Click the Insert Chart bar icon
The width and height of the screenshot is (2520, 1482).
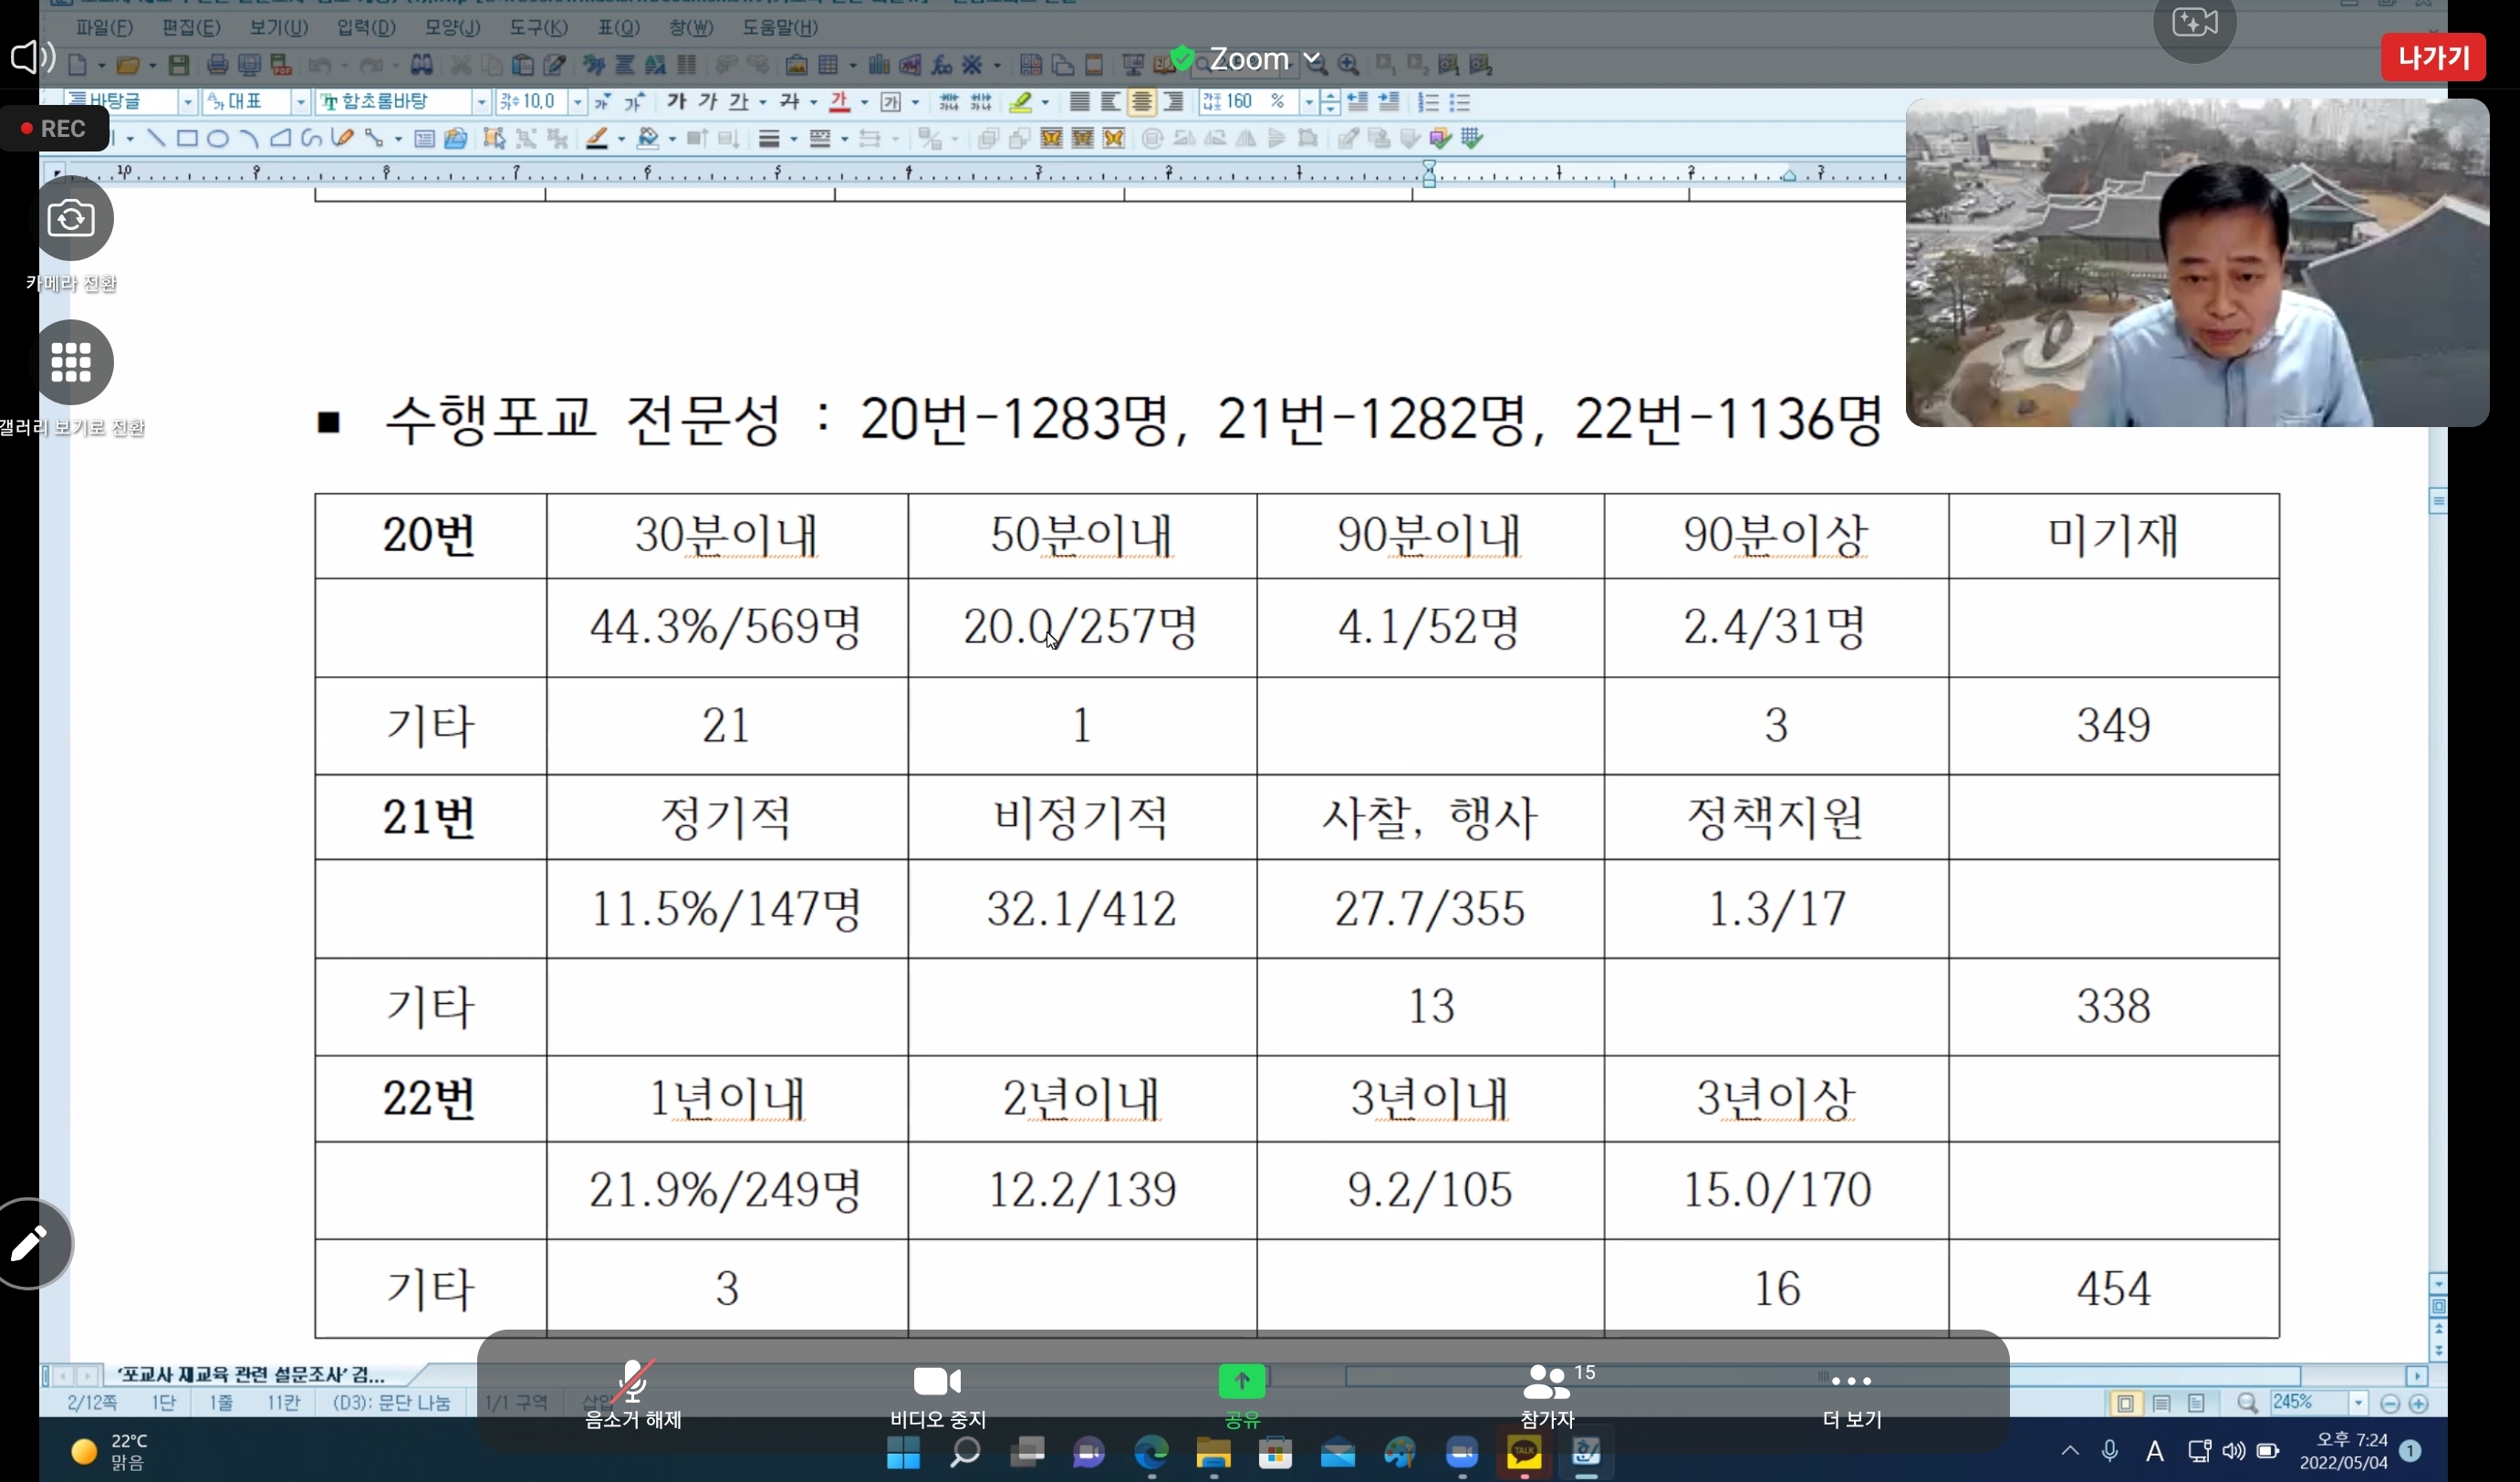point(879,65)
